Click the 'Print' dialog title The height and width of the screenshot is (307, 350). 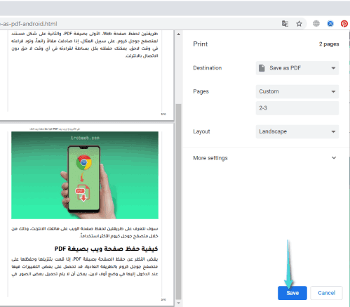pos(201,44)
